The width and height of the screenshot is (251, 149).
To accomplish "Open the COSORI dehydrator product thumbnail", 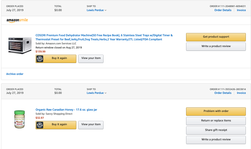I will (x=20, y=45).
